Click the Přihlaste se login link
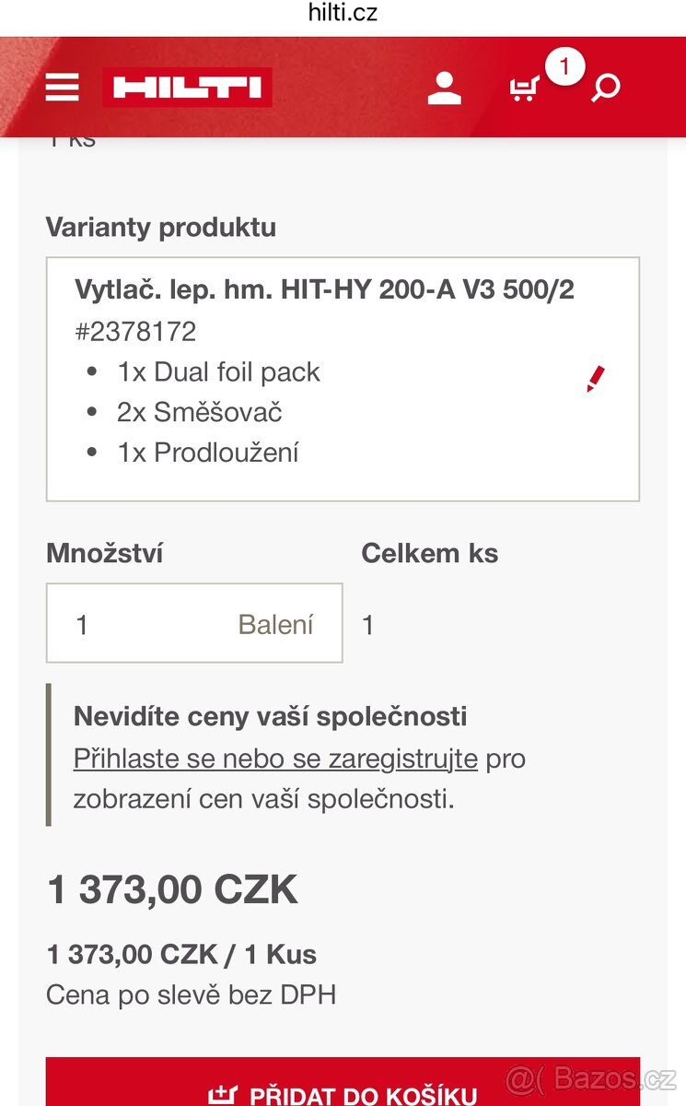Viewport: 686px width, 1106px height. [136, 759]
